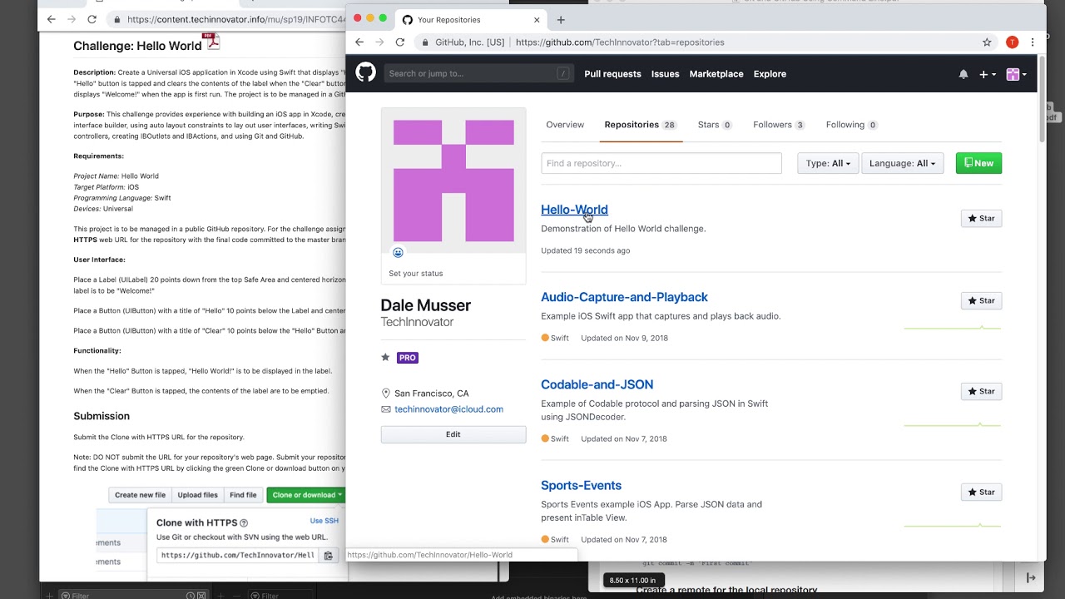Reload the TechInnovator challenge page
This screenshot has height=599, width=1065.
click(92, 19)
